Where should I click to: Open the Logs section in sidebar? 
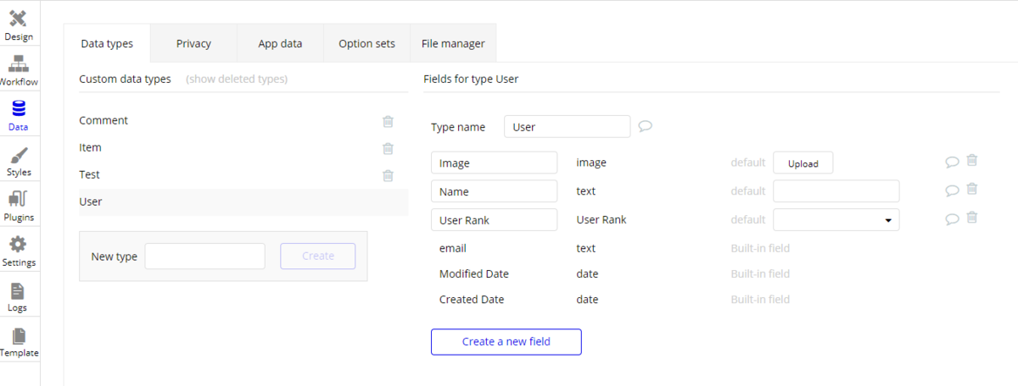[x=19, y=296]
